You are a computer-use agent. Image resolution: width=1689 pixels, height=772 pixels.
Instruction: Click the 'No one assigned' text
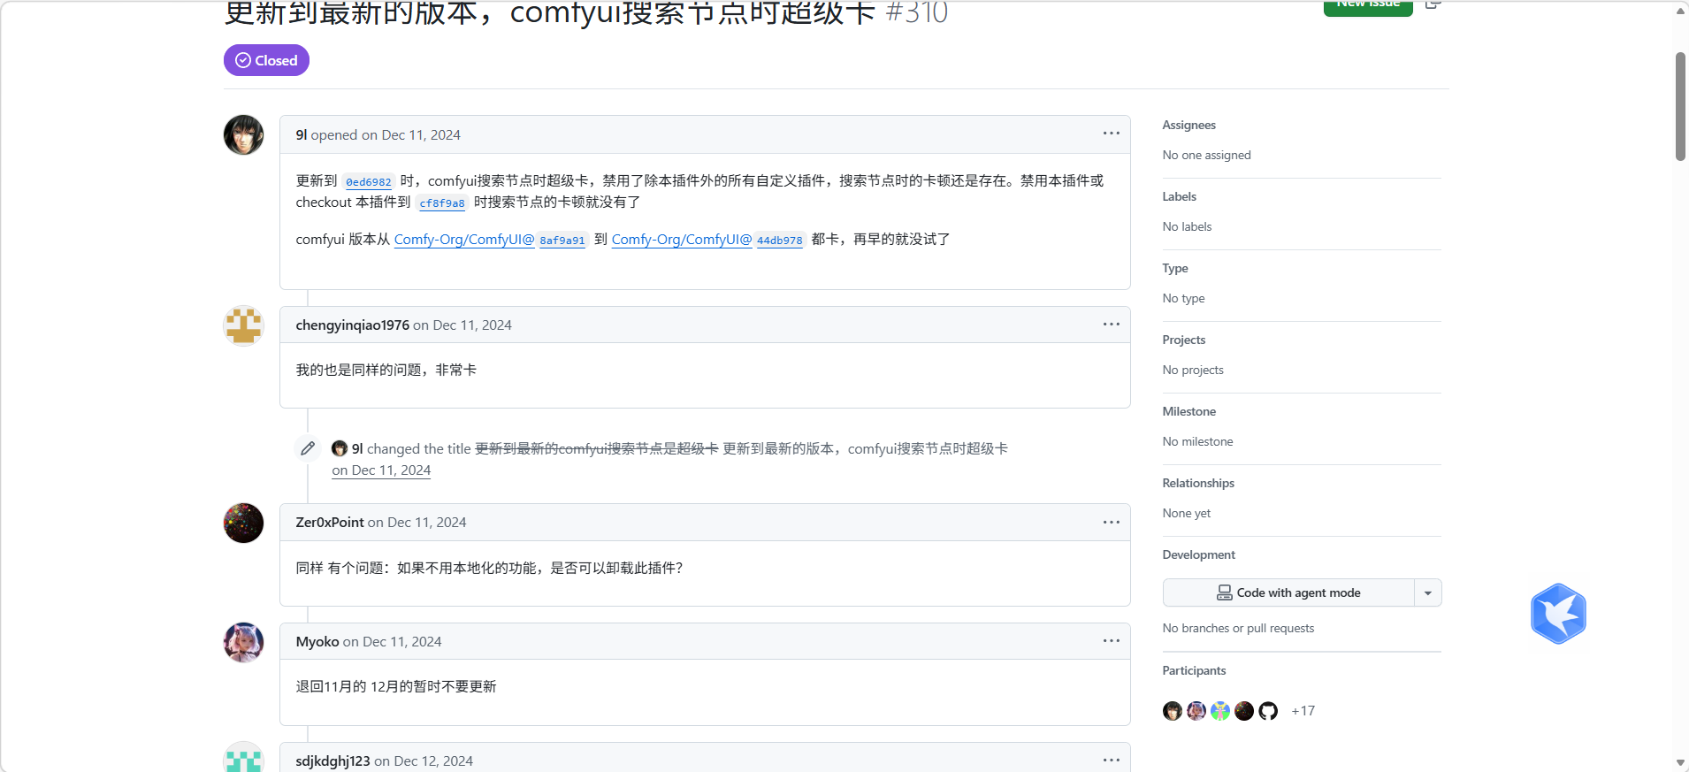[1206, 155]
